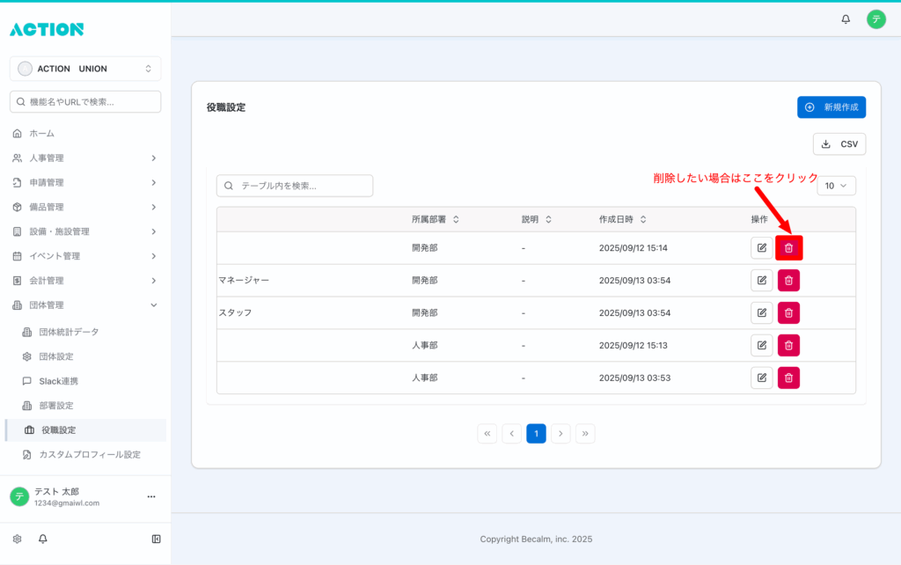Download the table via CSV button
This screenshot has height=565, width=901.
(839, 144)
